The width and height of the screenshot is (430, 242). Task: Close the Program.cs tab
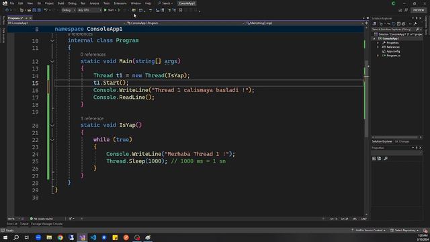[x=30, y=18]
